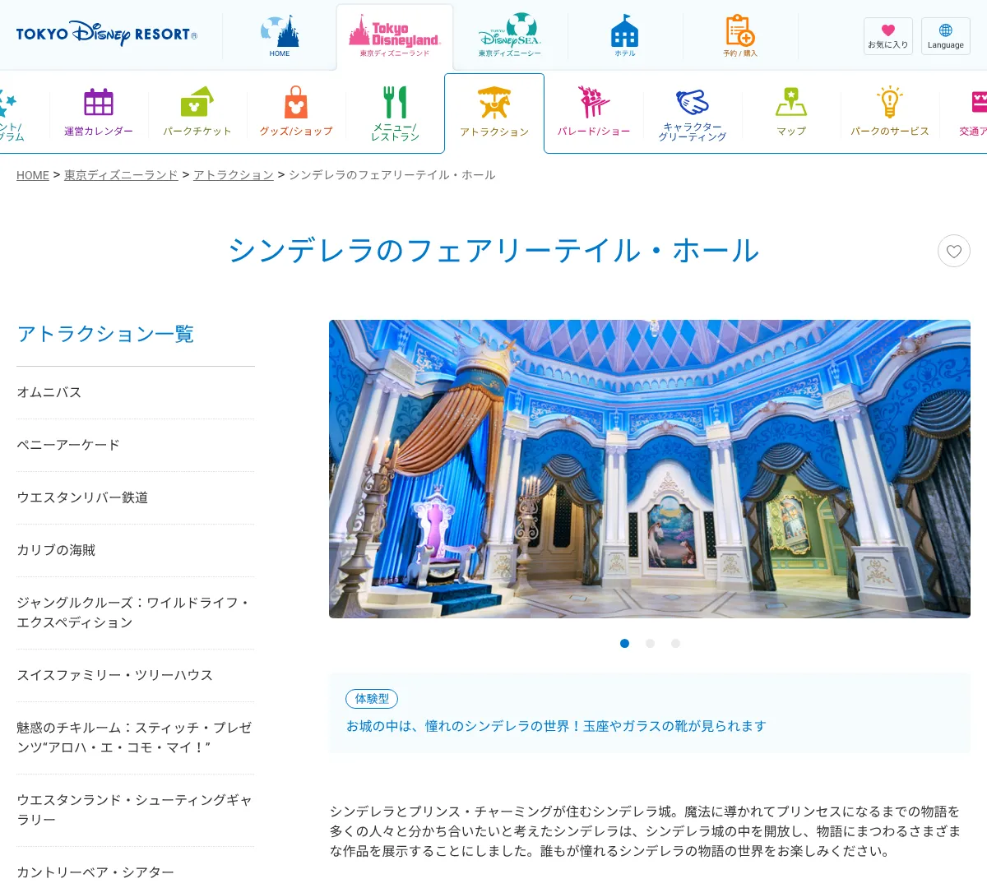Click the アトラクション一覧 sidebar heading
This screenshot has height=888, width=987.
[x=105, y=335]
